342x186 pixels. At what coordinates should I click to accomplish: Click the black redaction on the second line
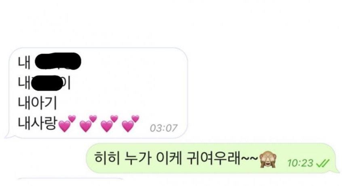(47, 83)
